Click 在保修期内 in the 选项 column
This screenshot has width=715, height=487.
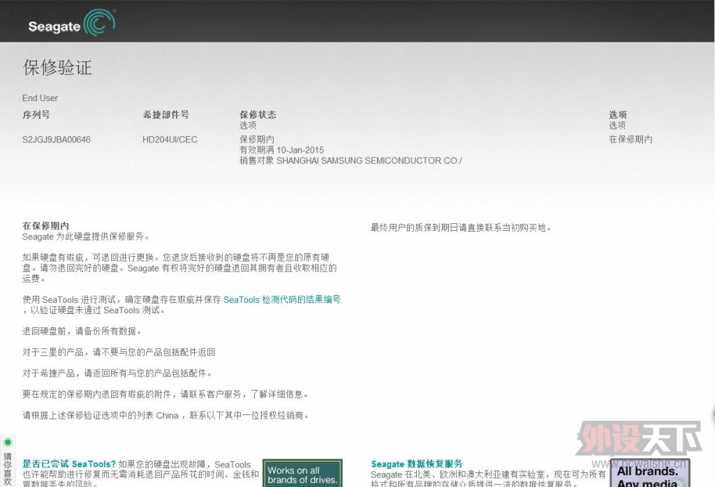point(631,140)
